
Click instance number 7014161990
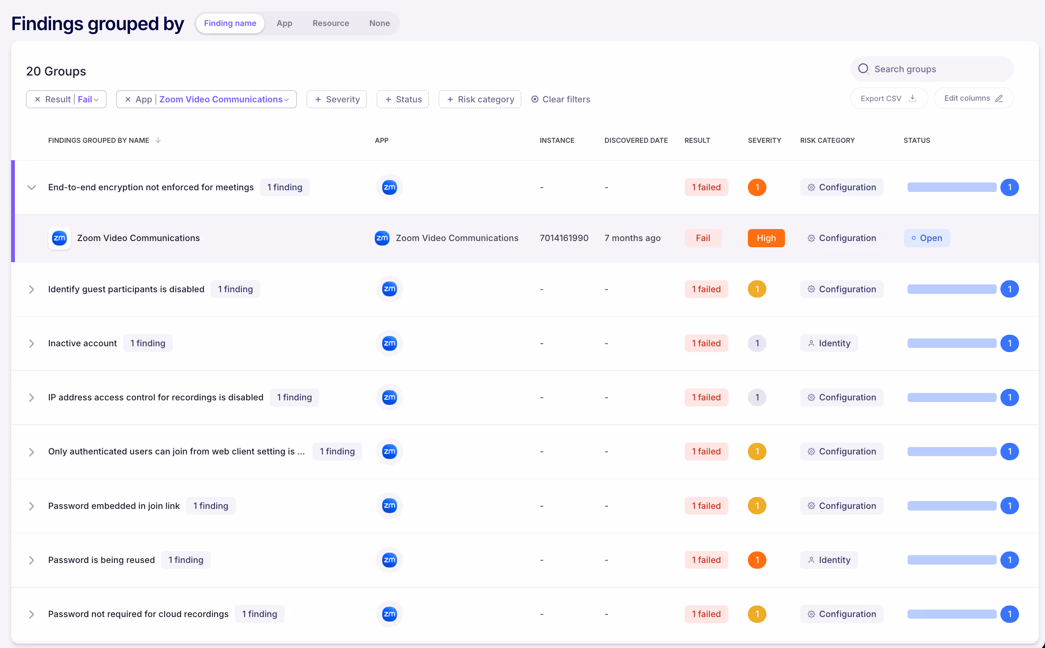tap(564, 238)
